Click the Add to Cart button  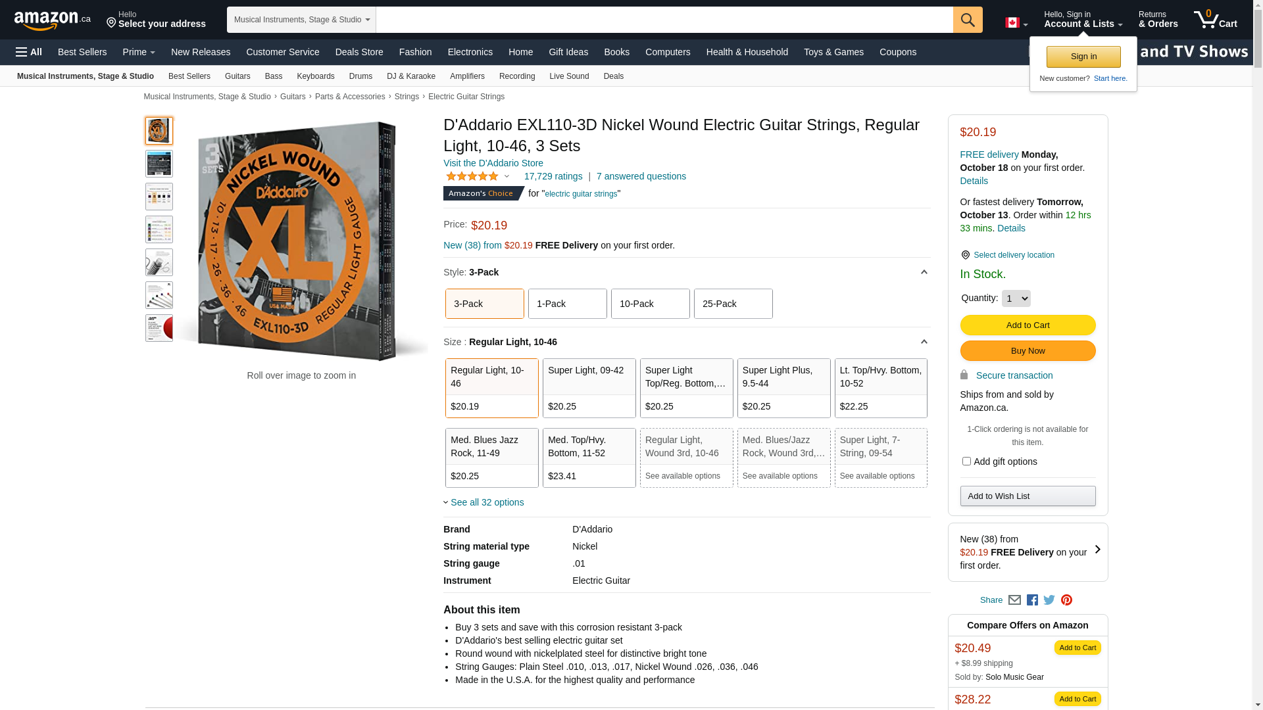1028,325
